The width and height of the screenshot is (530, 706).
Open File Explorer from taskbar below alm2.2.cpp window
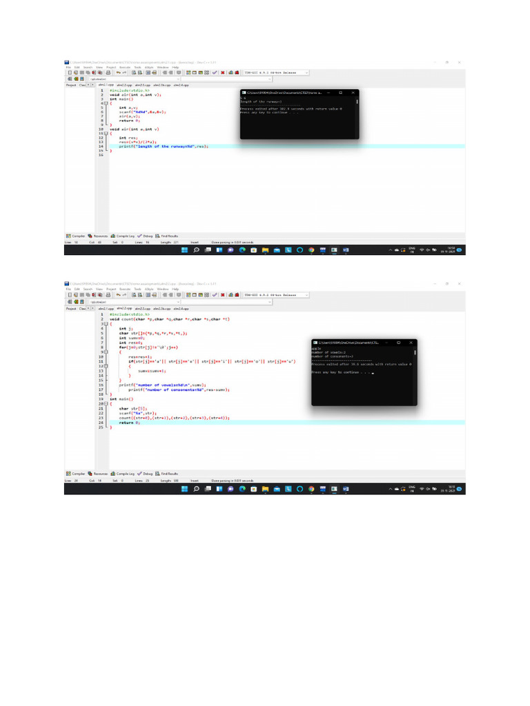(x=265, y=489)
